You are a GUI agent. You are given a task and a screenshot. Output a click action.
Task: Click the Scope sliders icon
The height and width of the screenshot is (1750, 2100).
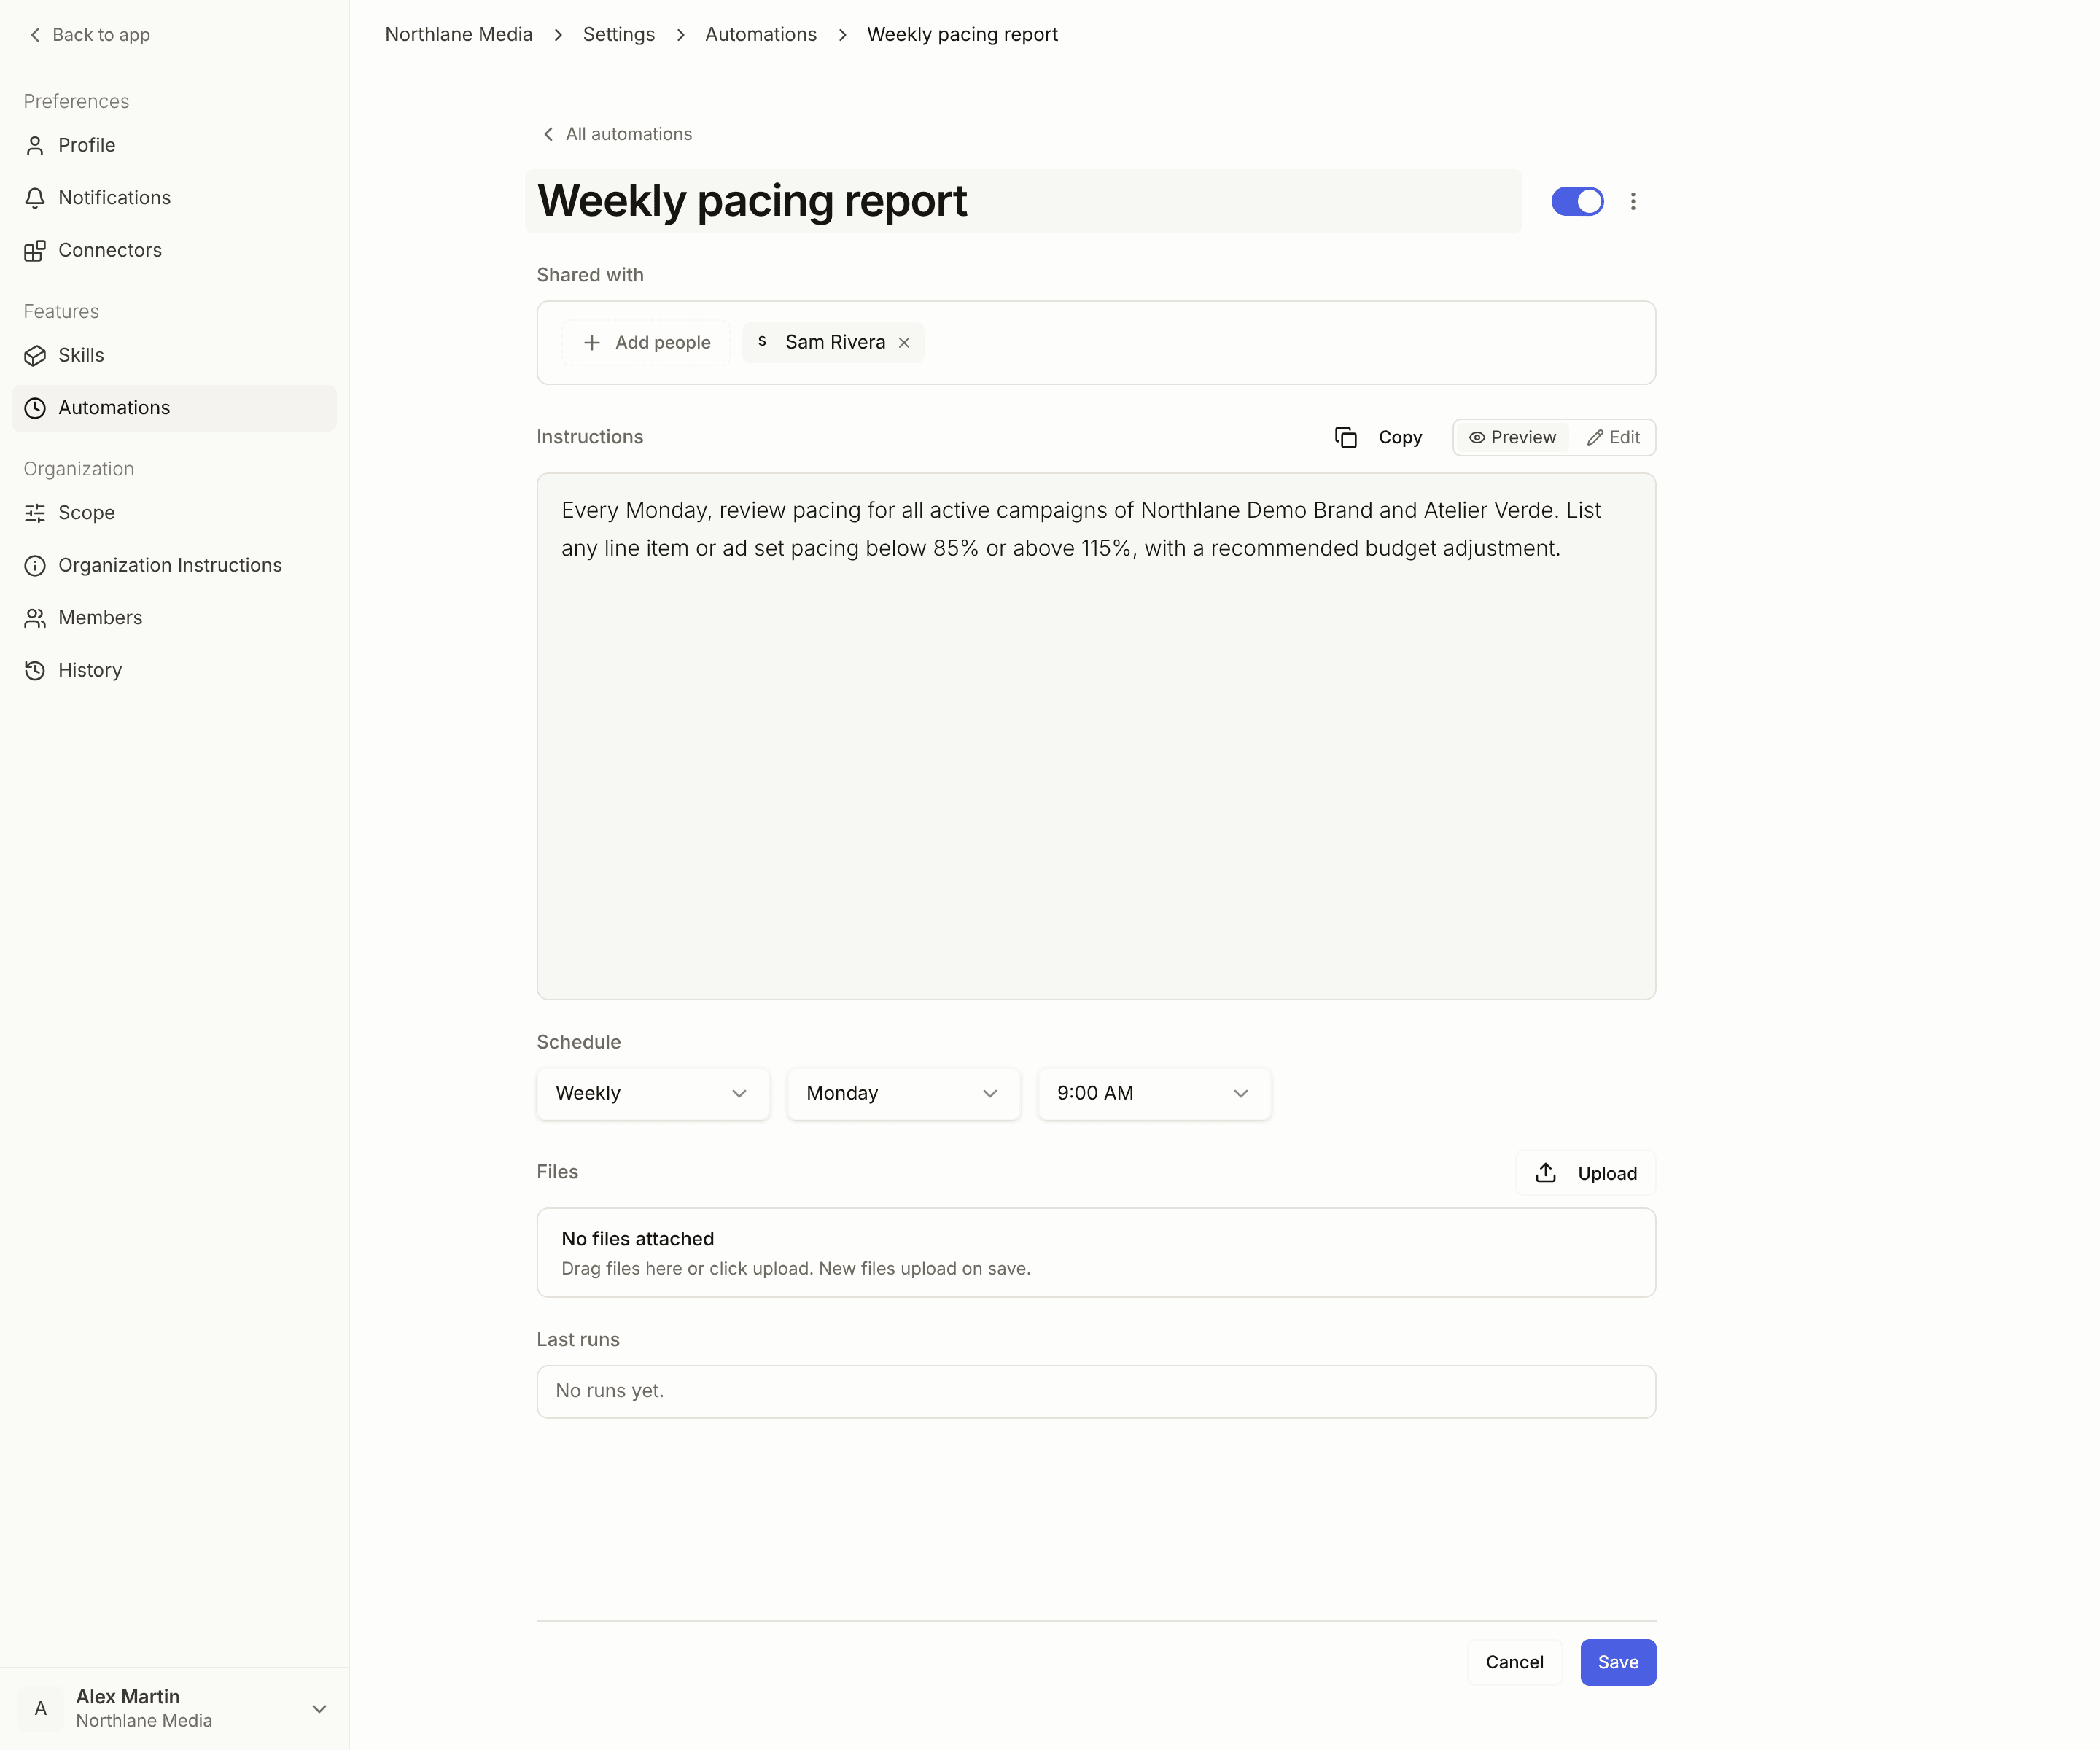pyautogui.click(x=35, y=513)
